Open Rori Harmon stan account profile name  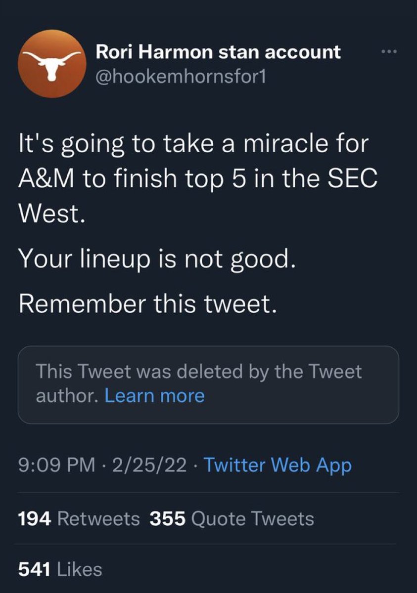pos(218,51)
